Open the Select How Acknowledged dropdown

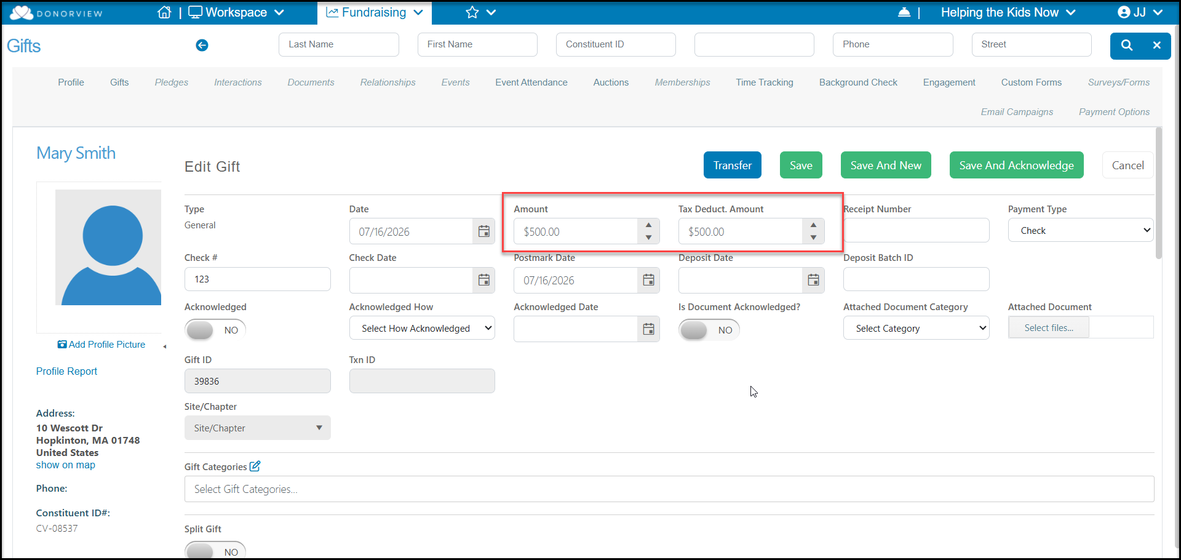(422, 328)
